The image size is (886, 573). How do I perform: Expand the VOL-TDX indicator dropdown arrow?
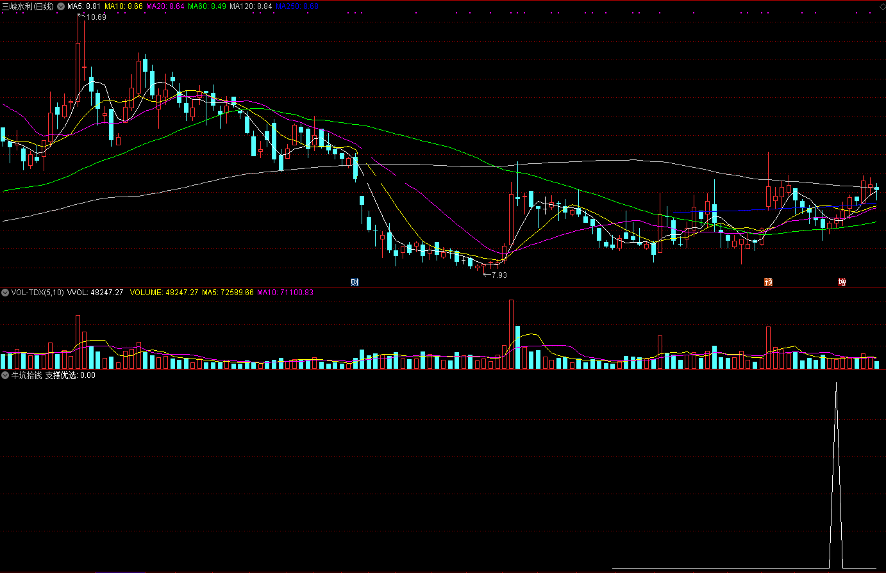click(x=5, y=293)
